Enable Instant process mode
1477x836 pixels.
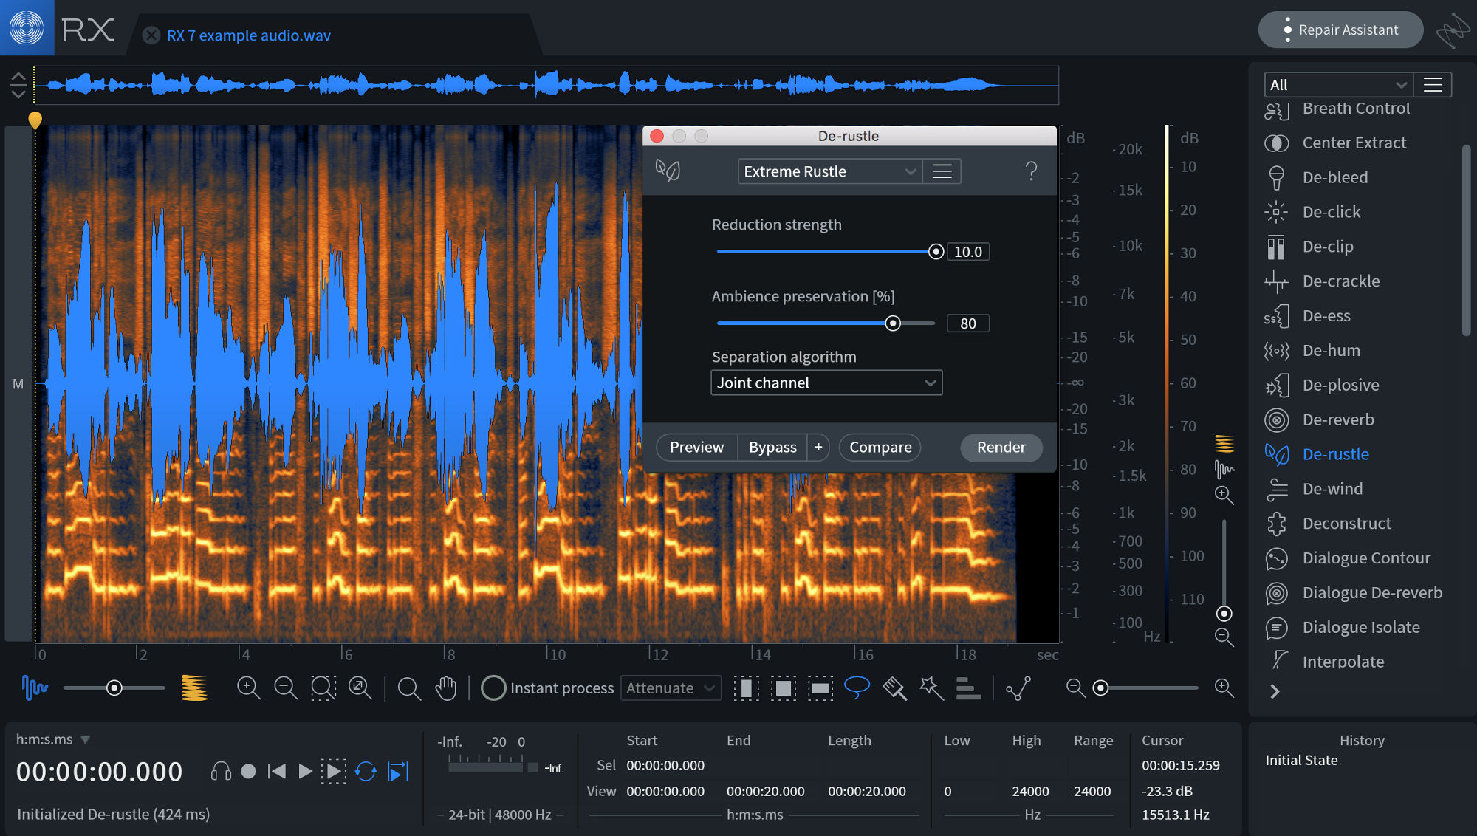click(493, 688)
